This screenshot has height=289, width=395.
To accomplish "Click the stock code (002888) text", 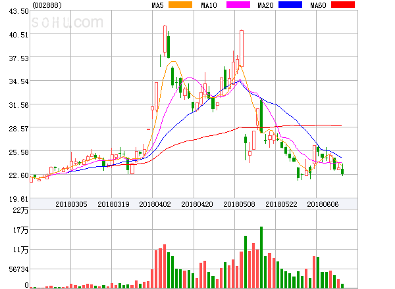I will point(47,5).
